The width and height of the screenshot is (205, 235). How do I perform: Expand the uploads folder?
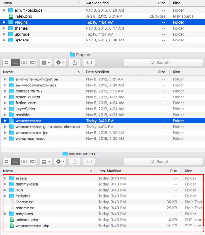tap(4, 40)
